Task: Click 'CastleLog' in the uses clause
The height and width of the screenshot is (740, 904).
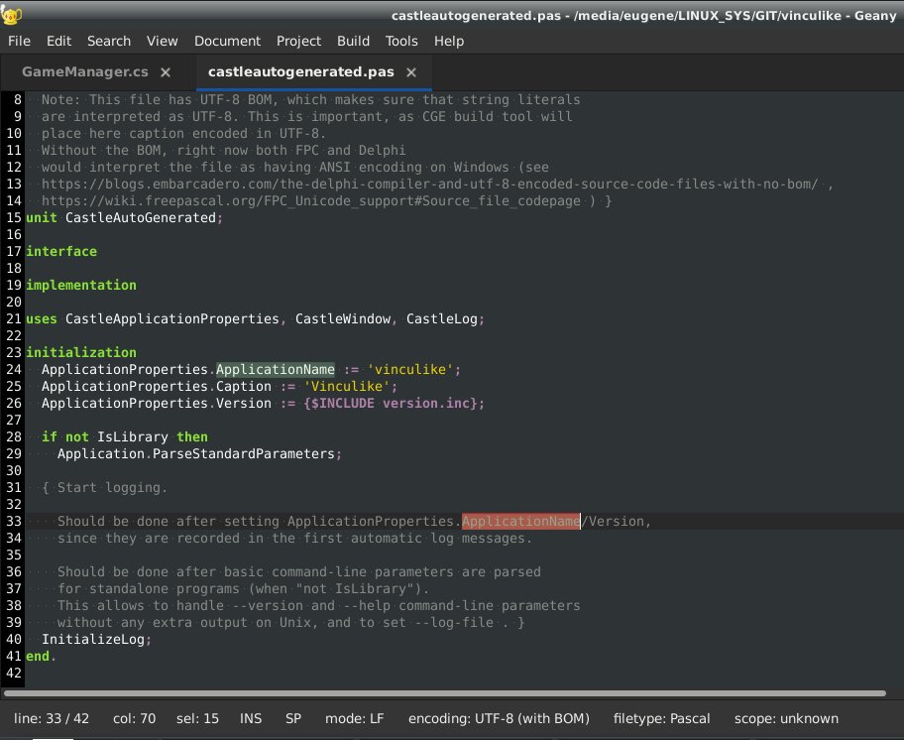Action: click(x=442, y=319)
